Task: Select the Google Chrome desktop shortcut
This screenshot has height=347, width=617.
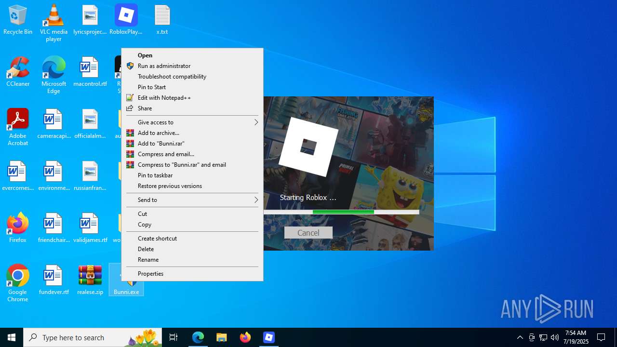Action: (x=18, y=283)
